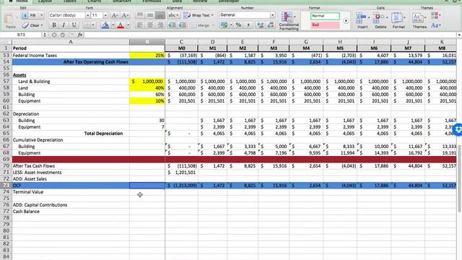Switch to the Charts tab
The width and height of the screenshot is (462, 260).
95,1
